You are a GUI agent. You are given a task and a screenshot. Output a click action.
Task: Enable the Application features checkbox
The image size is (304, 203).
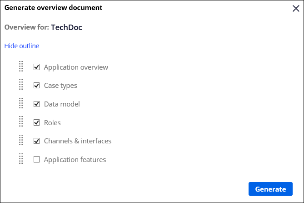(37, 159)
